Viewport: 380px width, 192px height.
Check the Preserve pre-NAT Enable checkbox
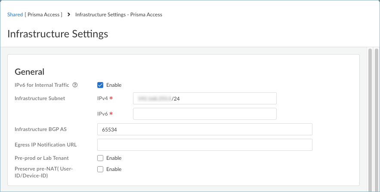pos(100,169)
